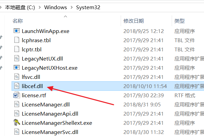Collapse sort arrow above the name column
The height and width of the screenshot is (136, 204).
tap(66, 16)
